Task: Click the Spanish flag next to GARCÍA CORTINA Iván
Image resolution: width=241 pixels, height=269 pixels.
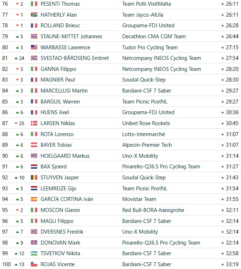Action: coord(34,199)
